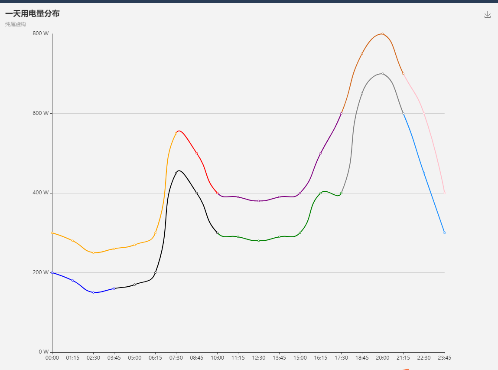Click the 03:45 x-axis label

pos(114,358)
